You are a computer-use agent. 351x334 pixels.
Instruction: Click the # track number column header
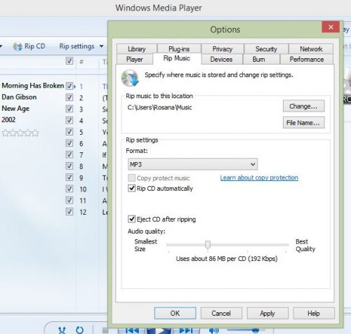[81, 62]
